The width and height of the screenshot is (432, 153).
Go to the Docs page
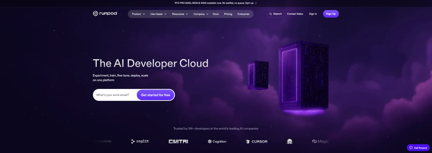point(216,14)
